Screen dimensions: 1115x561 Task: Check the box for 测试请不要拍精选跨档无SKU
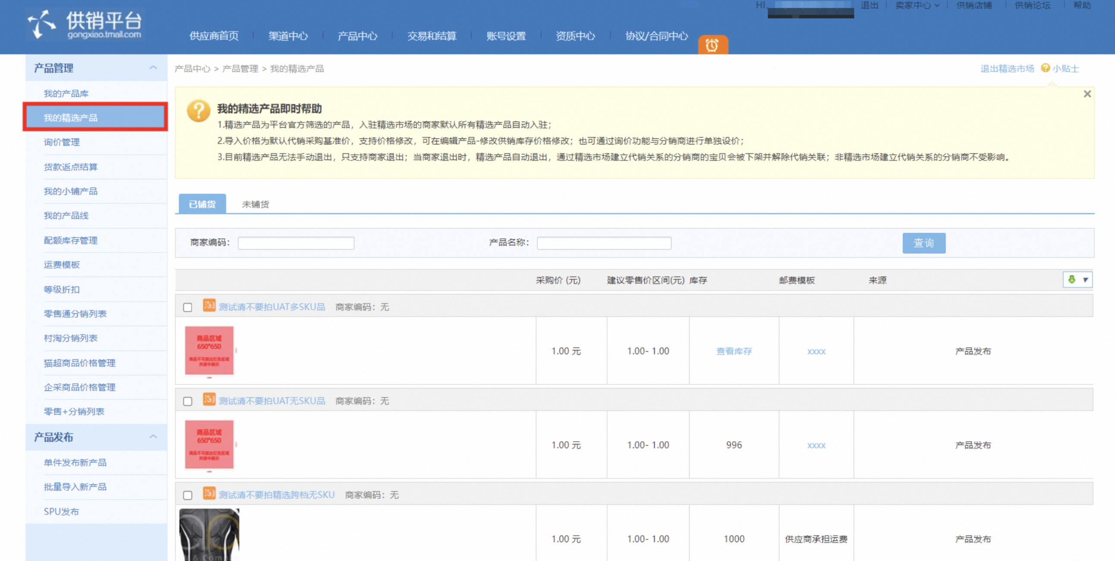[x=187, y=495]
